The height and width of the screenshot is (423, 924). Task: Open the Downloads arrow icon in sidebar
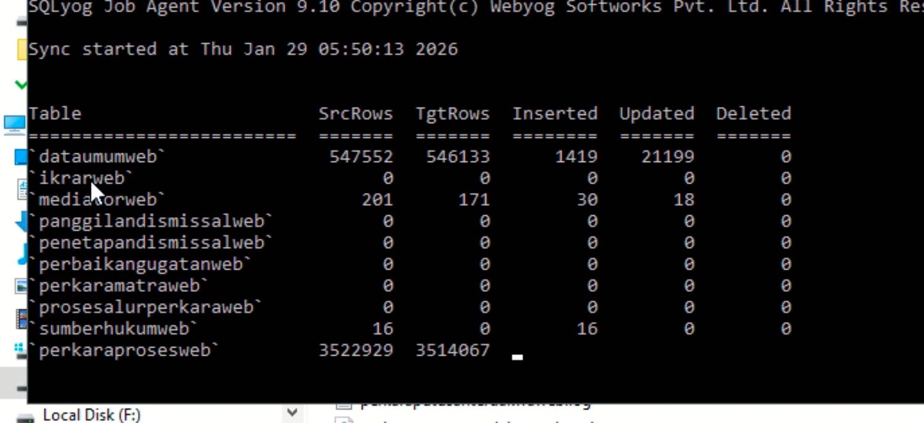pos(21,221)
